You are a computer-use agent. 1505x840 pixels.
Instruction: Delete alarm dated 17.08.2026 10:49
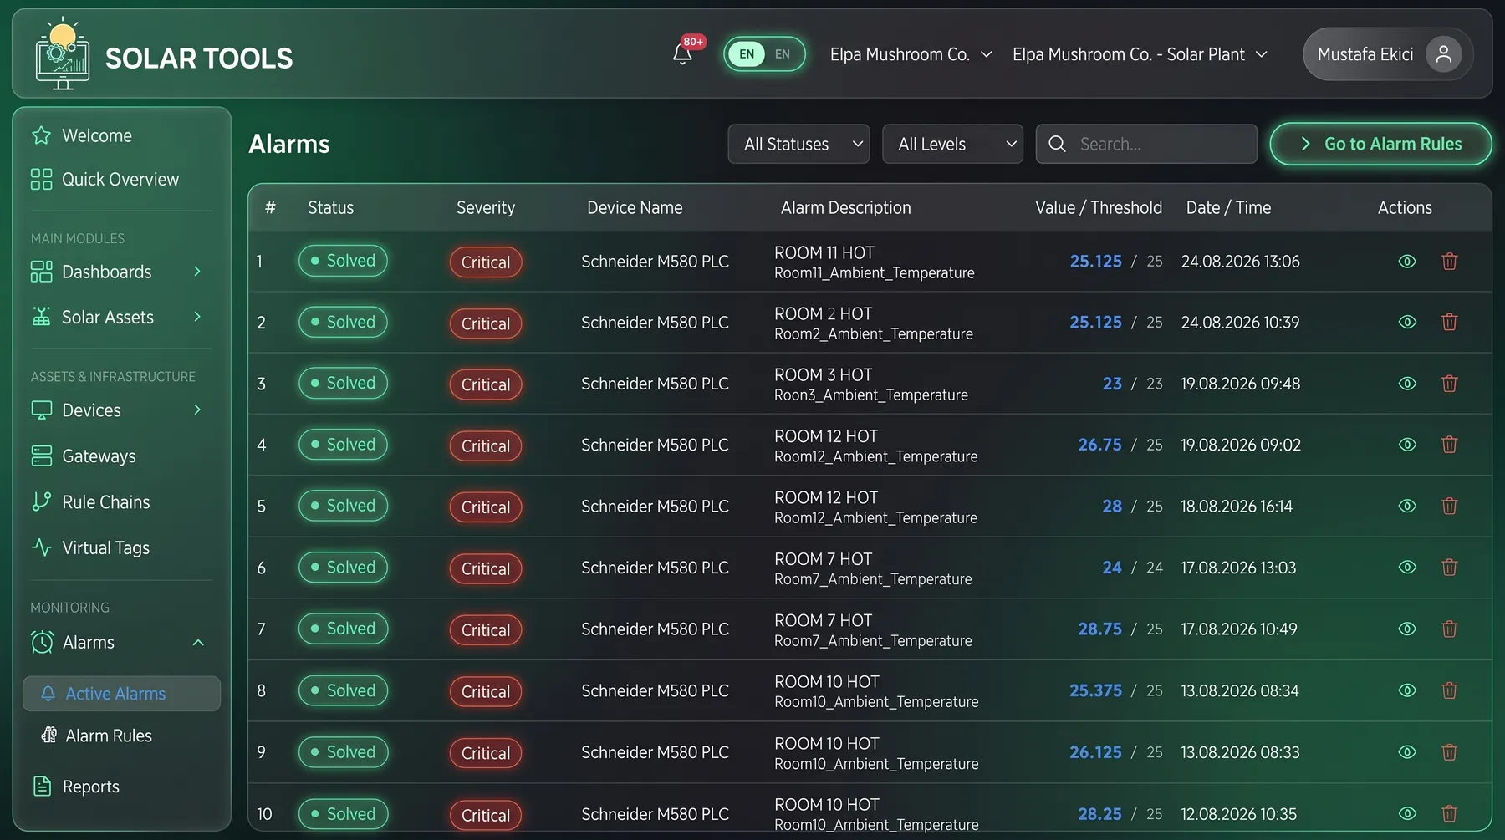click(1450, 629)
